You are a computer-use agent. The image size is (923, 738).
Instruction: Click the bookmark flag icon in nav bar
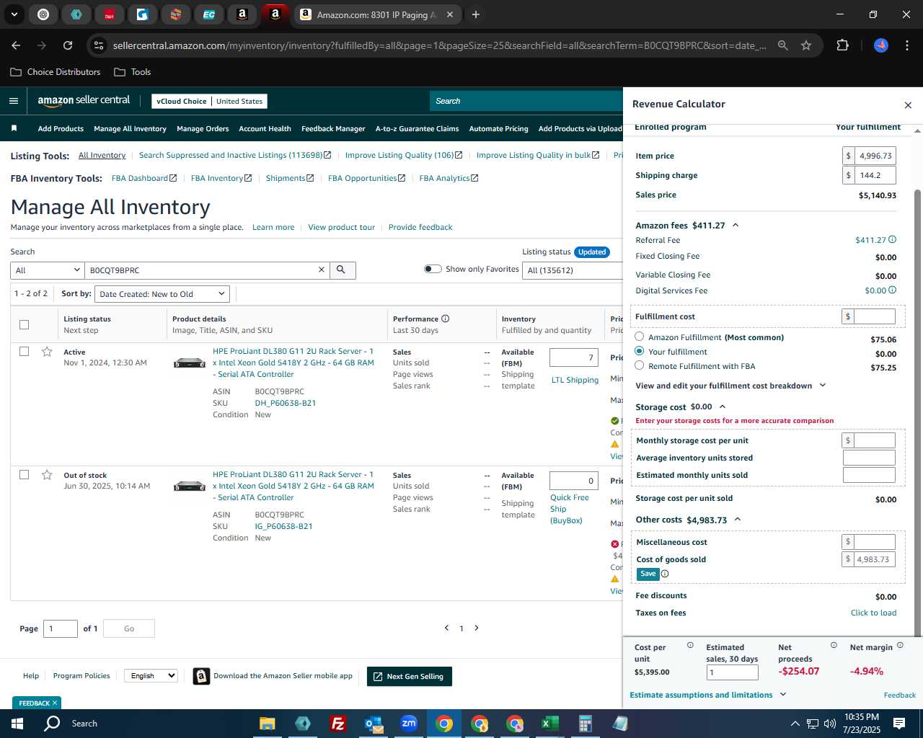pyautogui.click(x=14, y=128)
